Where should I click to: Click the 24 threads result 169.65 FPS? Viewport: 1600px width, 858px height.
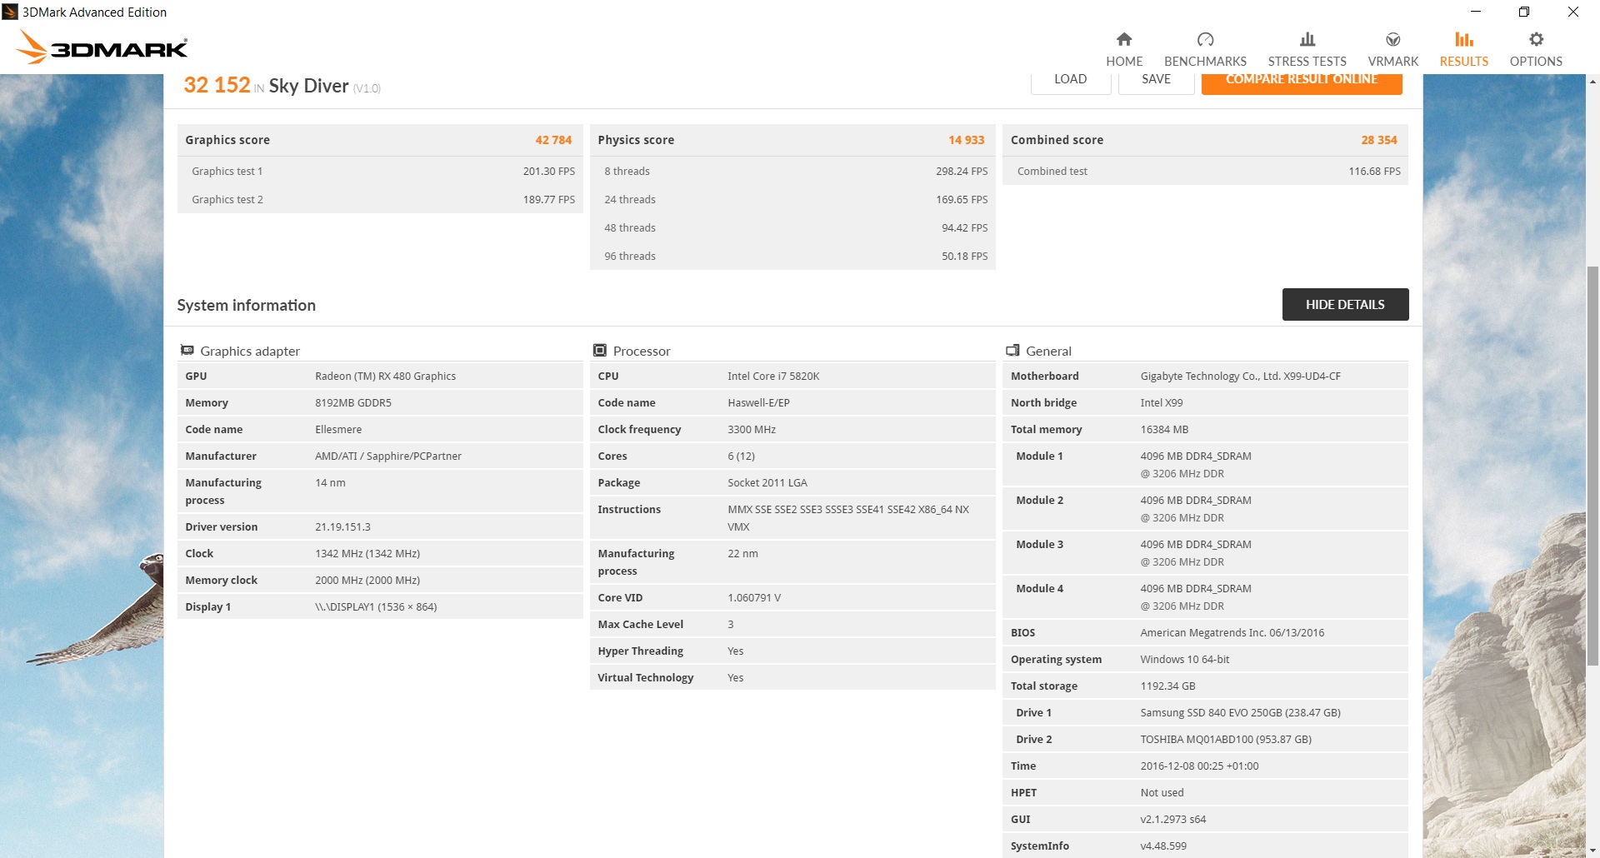click(962, 199)
